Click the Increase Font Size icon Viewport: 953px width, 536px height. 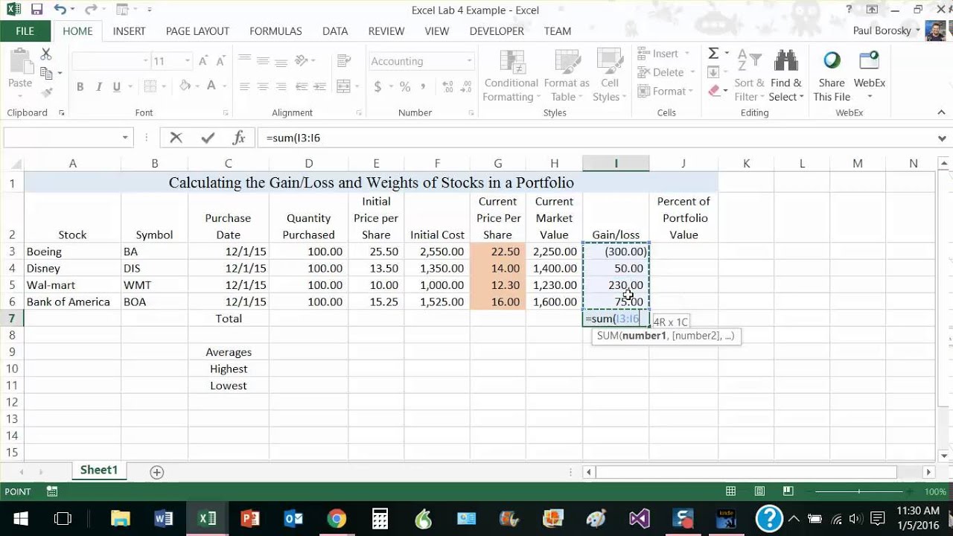204,61
